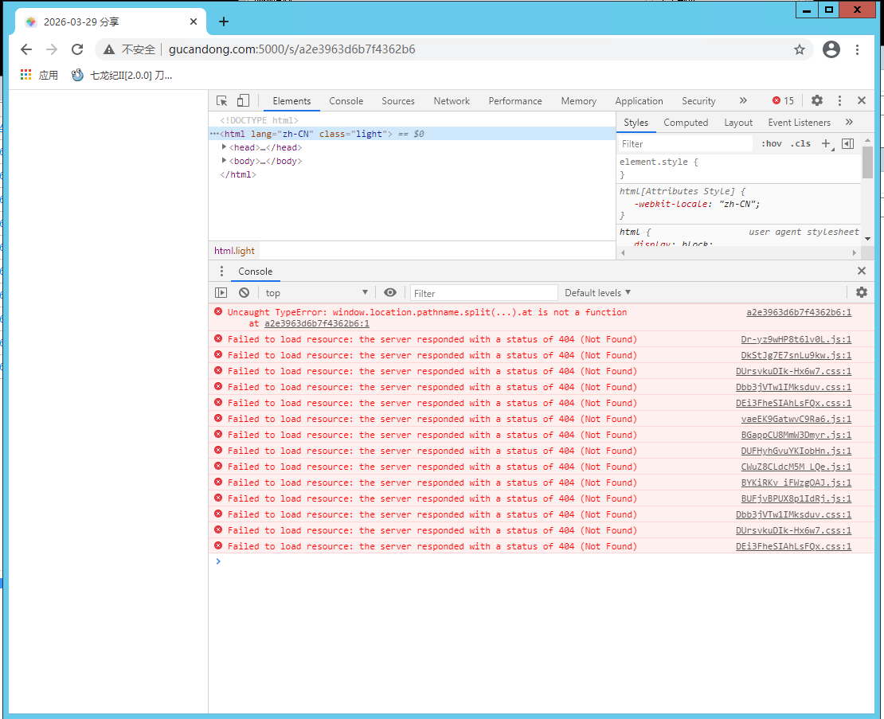Focus the Styles filter field

(685, 143)
